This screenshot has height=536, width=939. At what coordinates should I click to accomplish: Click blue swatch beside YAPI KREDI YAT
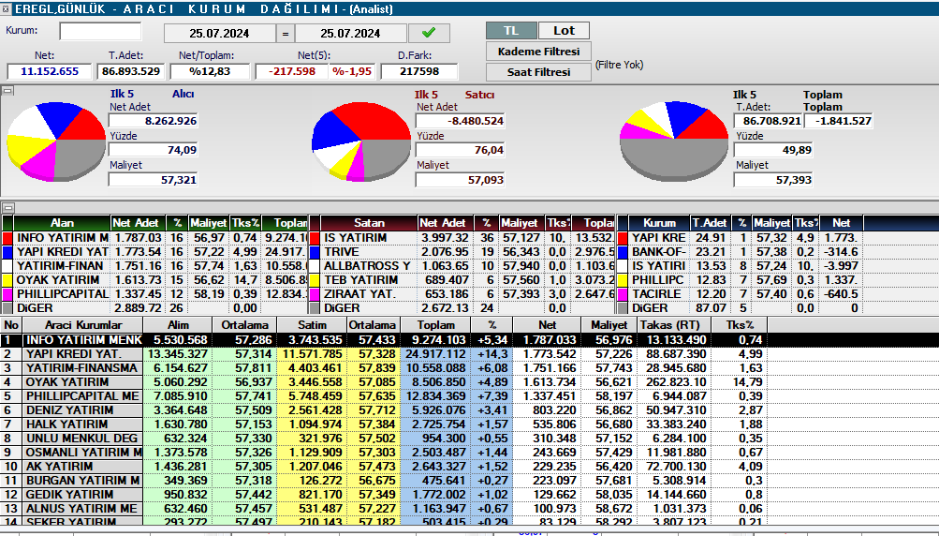(x=7, y=252)
